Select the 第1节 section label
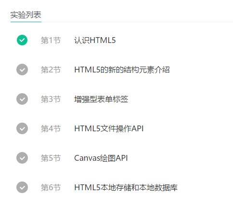The width and height of the screenshot is (233, 209). (x=51, y=40)
